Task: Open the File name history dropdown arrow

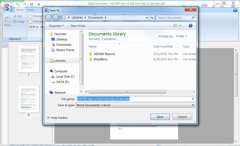Action: [193, 99]
